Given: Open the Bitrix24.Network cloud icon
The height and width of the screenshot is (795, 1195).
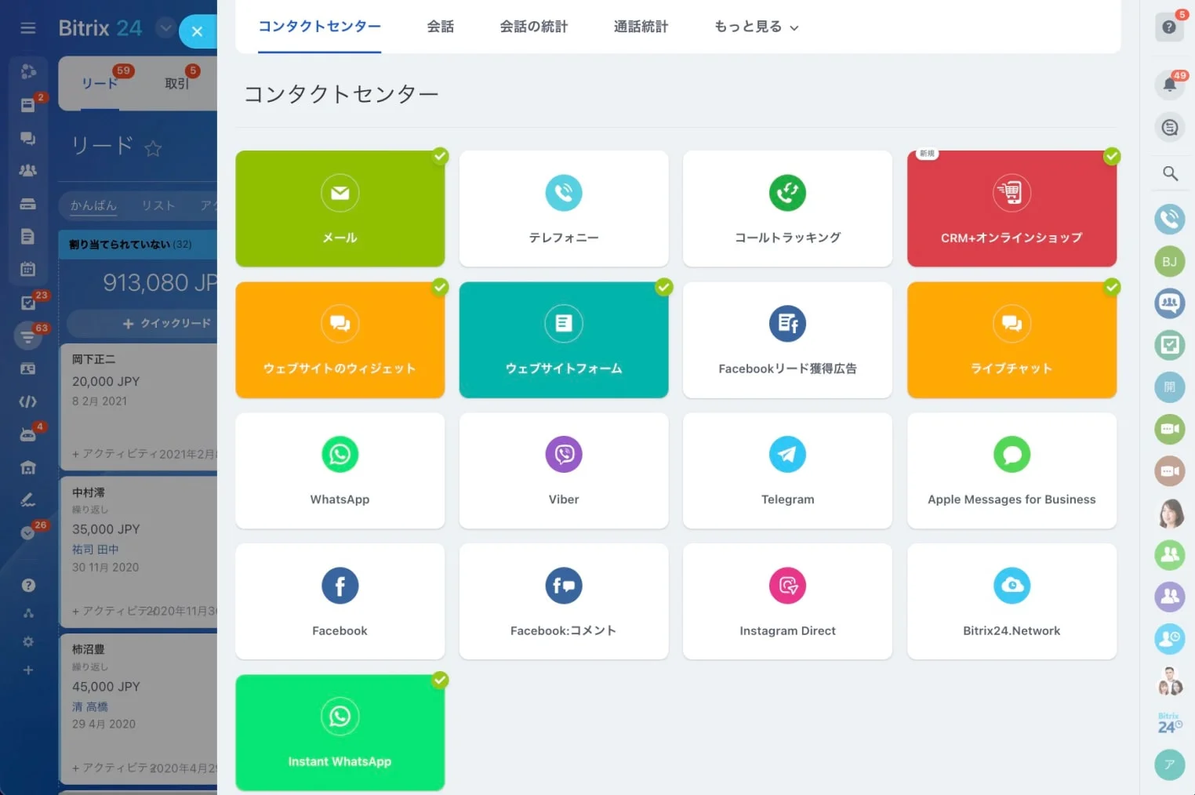Looking at the screenshot, I should 1012,586.
